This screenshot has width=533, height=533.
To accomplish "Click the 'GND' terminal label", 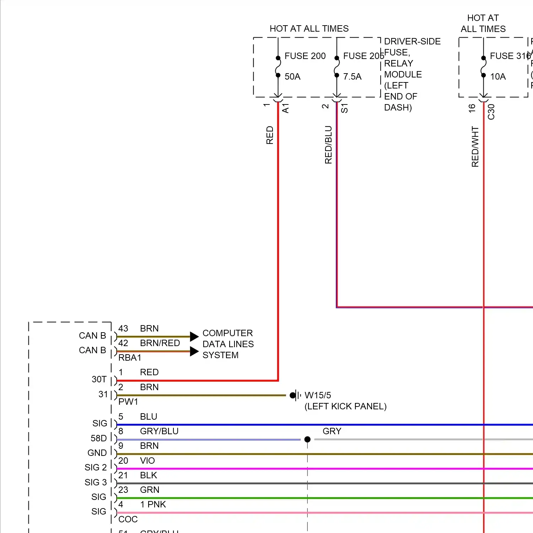I will 97,453.
